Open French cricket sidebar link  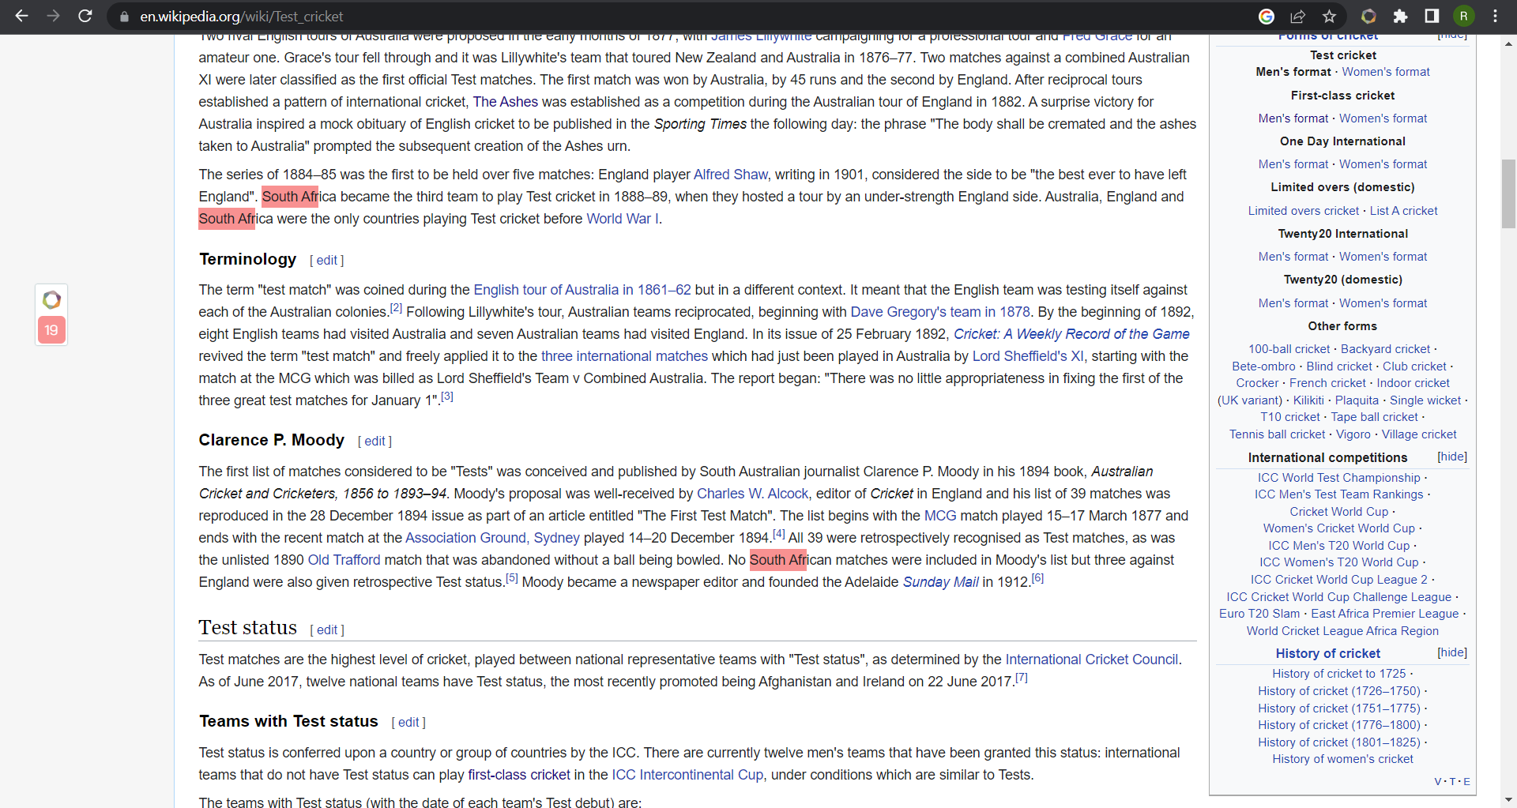click(1327, 383)
